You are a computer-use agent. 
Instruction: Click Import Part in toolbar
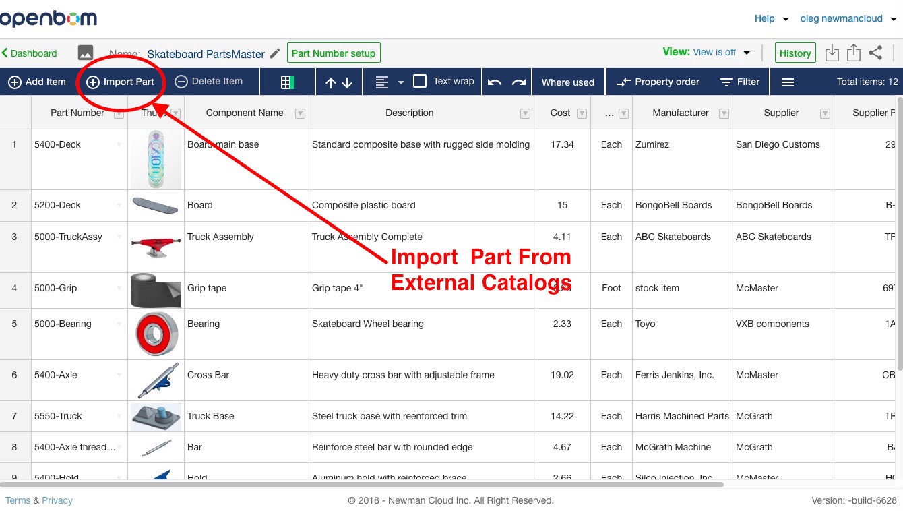(x=121, y=82)
